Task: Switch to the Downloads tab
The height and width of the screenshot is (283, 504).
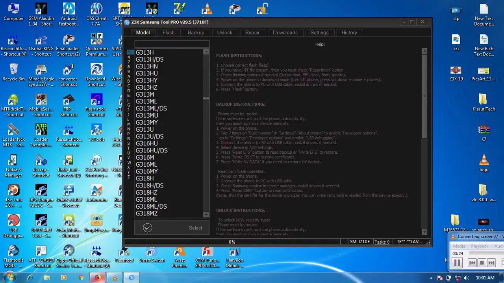Action: tap(285, 33)
